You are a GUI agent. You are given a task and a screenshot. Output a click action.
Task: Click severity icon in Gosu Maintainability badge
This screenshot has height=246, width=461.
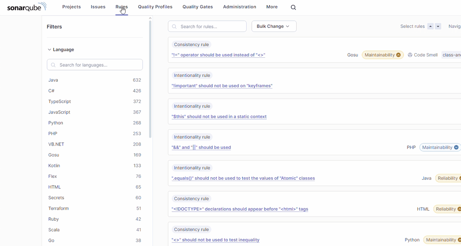[398, 55]
